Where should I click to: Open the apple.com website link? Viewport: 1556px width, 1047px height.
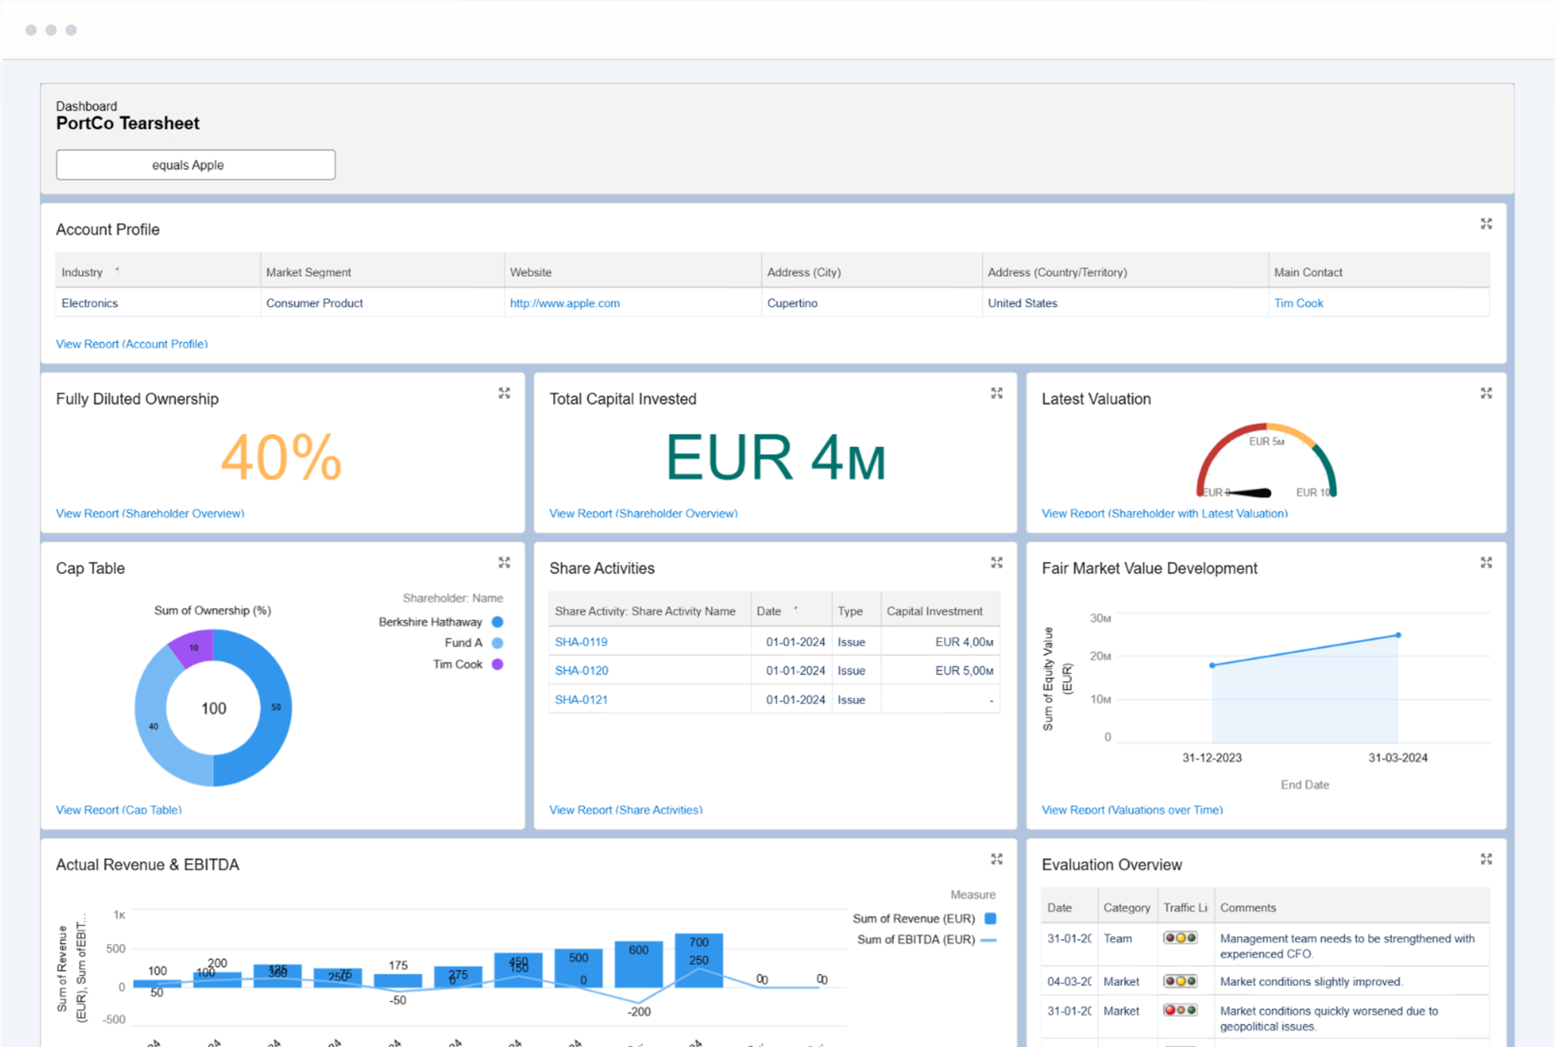point(565,303)
